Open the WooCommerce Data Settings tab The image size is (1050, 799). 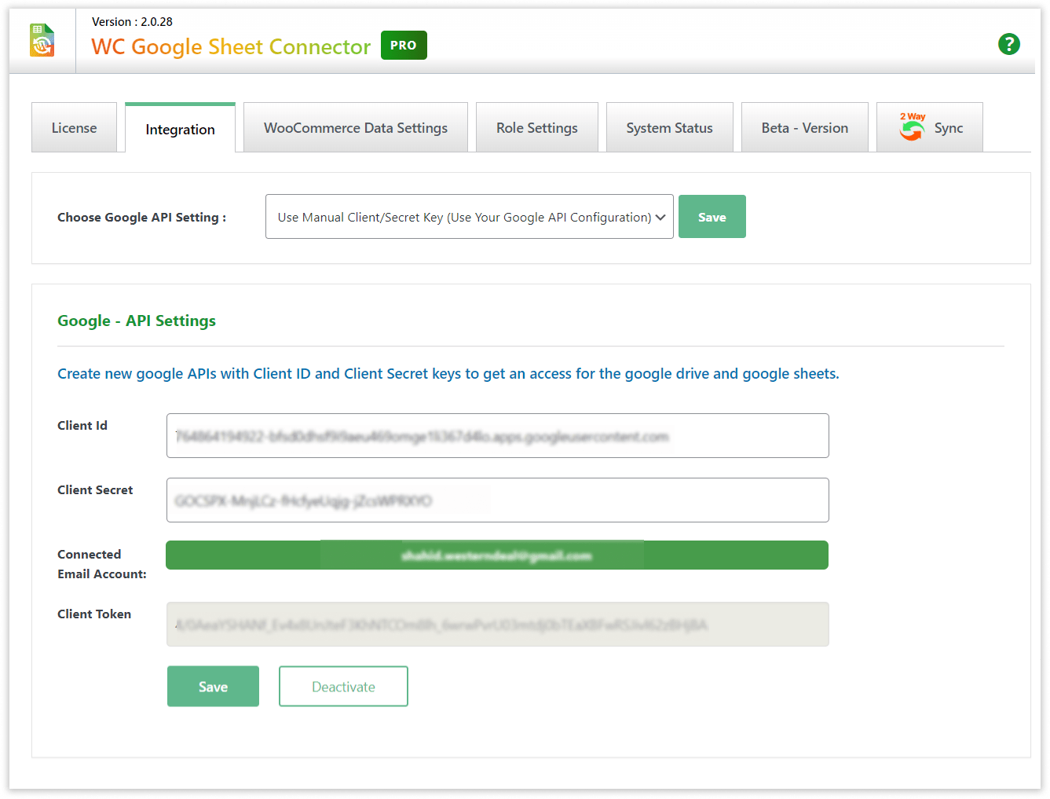coord(355,127)
